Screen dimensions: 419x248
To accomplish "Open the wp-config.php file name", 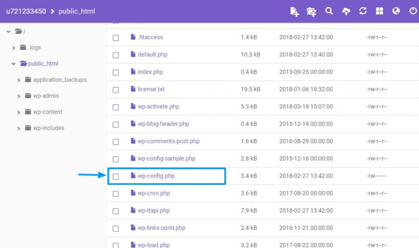I will [156, 176].
